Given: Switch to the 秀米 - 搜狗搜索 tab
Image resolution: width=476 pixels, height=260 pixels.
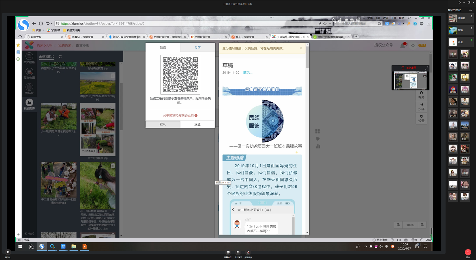Looking at the screenshot, I should point(250,37).
